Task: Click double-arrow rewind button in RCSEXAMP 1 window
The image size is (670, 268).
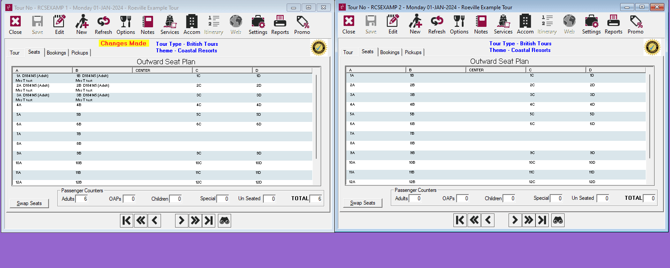Action: (x=141, y=221)
